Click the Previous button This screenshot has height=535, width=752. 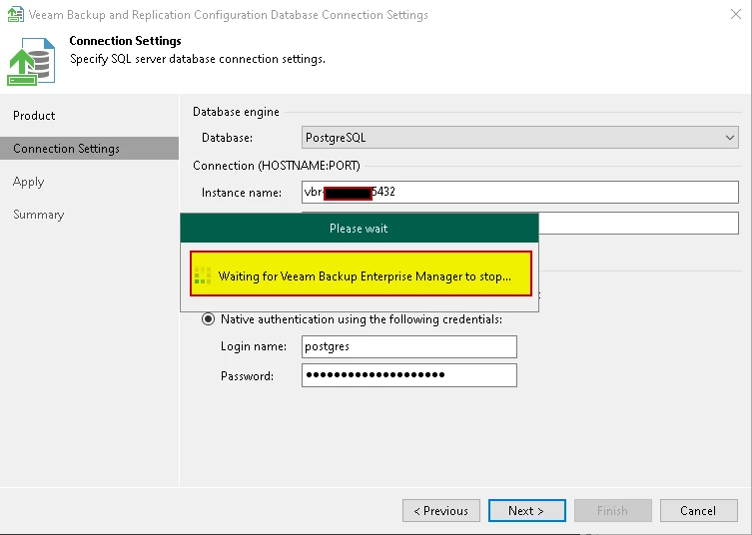pos(441,511)
